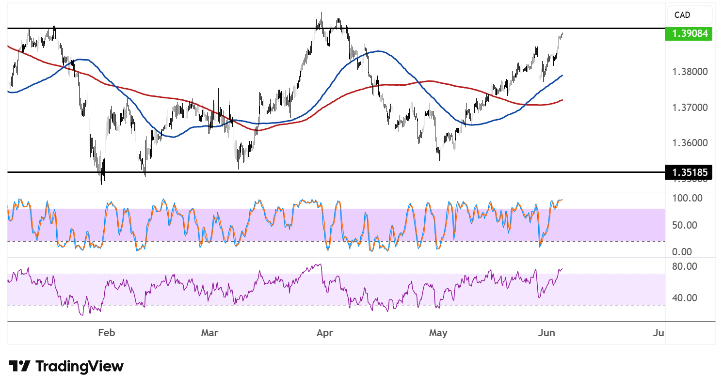Click the 1.37000 price axis value
The width and height of the screenshot is (723, 388).
[689, 108]
